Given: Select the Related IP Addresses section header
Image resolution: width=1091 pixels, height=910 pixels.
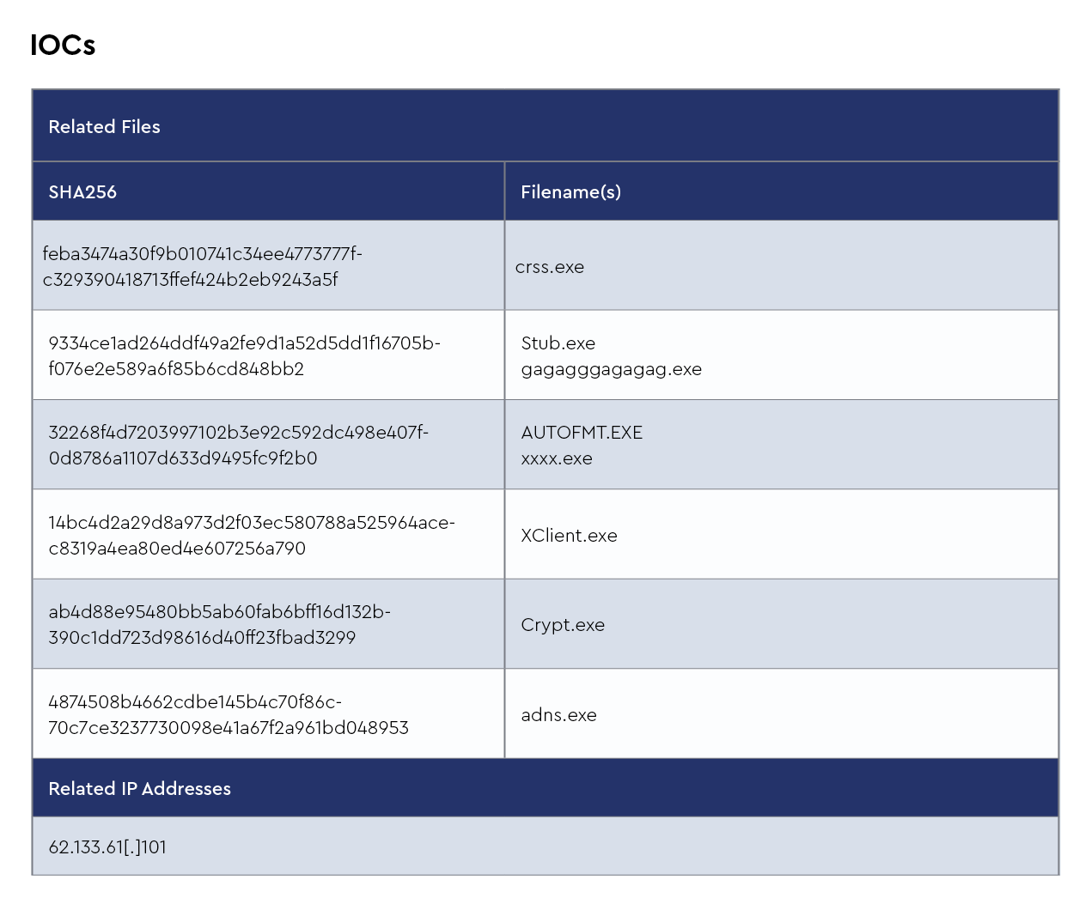Looking at the screenshot, I should pos(139,789).
